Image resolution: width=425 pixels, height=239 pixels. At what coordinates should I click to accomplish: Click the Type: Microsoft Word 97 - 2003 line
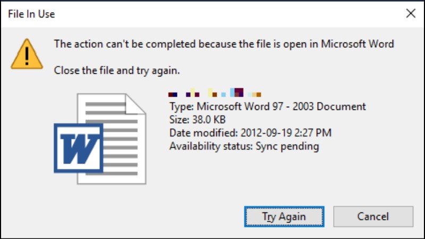tap(268, 107)
